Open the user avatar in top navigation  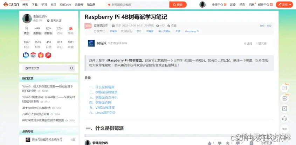(x=202, y=5)
